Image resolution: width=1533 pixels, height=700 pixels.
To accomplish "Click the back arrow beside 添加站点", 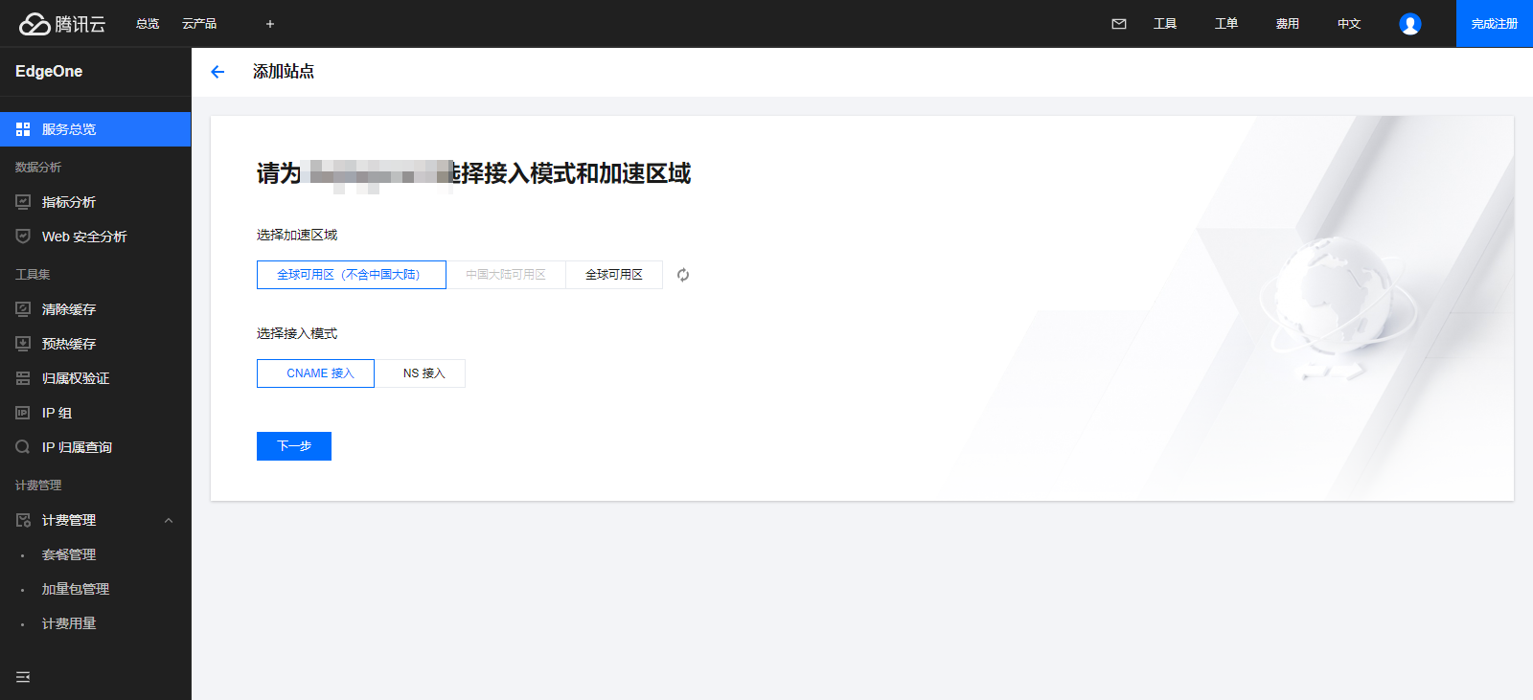I will (x=217, y=72).
